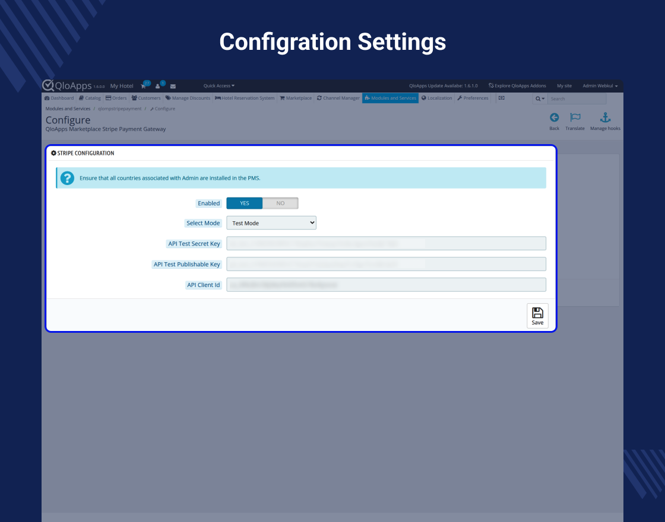
Task: Click the Stripe Configuration gear icon
Action: (x=53, y=153)
